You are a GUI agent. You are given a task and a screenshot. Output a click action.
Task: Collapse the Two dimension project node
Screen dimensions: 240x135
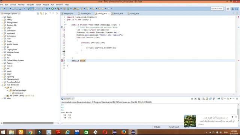click(2, 85)
